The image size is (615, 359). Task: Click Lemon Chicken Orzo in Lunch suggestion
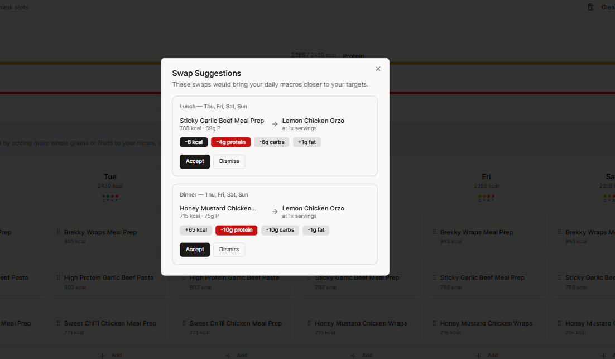(313, 121)
